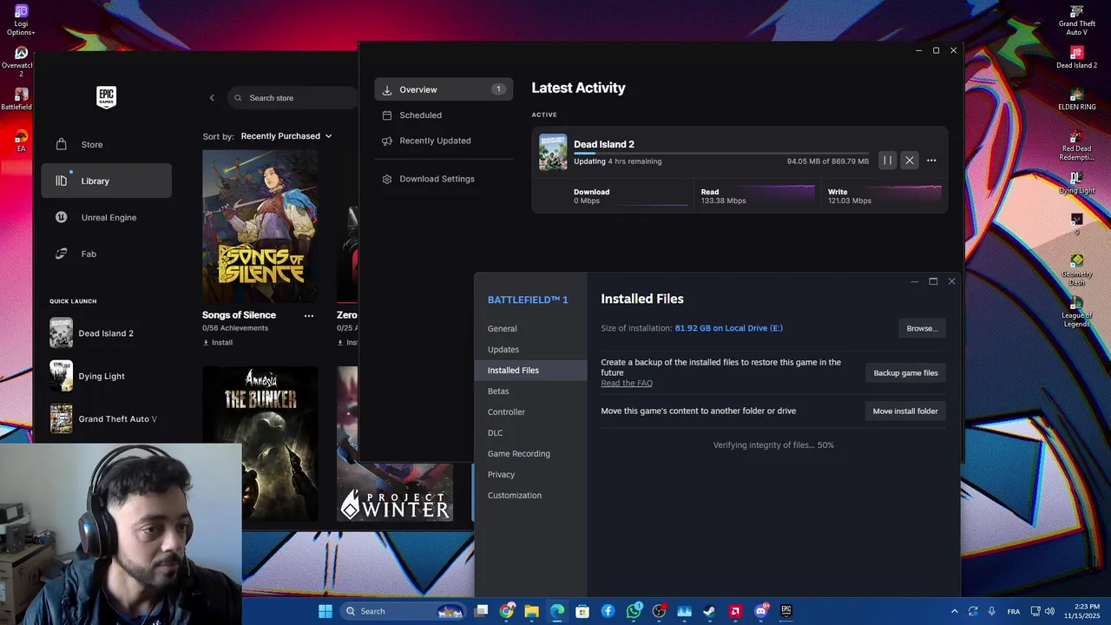Open AMD Software from taskbar

point(735,611)
